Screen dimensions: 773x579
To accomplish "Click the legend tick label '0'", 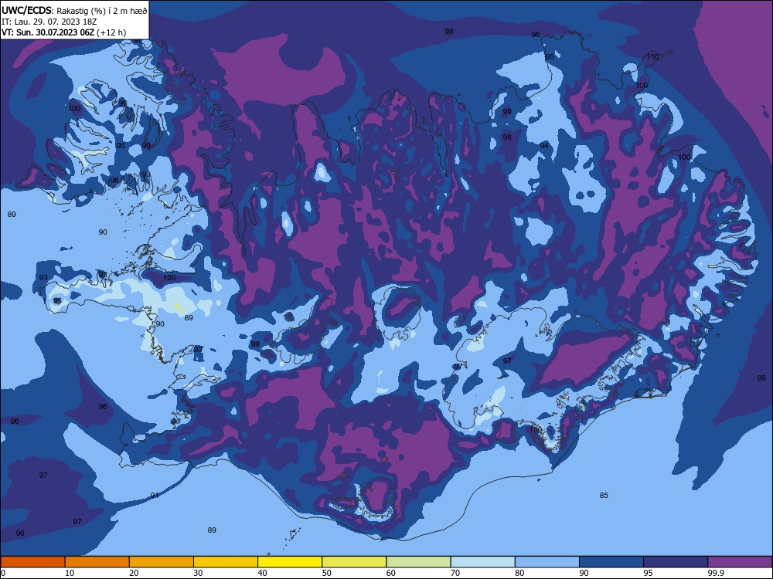I will click(3, 573).
